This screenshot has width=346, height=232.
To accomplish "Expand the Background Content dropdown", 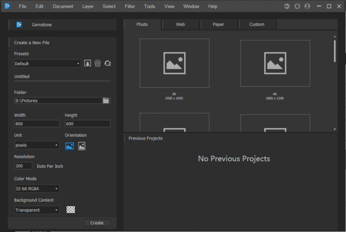I will [x=37, y=210].
